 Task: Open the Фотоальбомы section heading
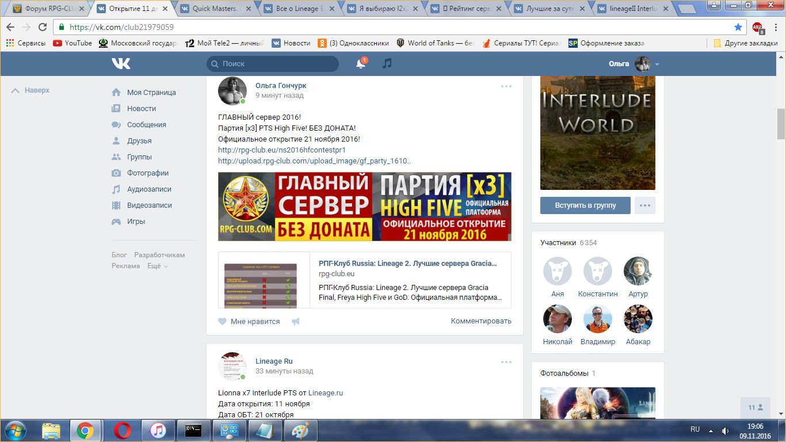563,373
